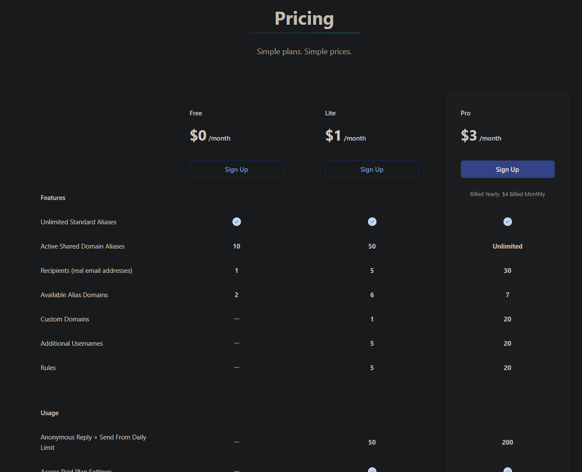Click the Recipients (real email addresses) label
The image size is (582, 472).
pyautogui.click(x=86, y=271)
